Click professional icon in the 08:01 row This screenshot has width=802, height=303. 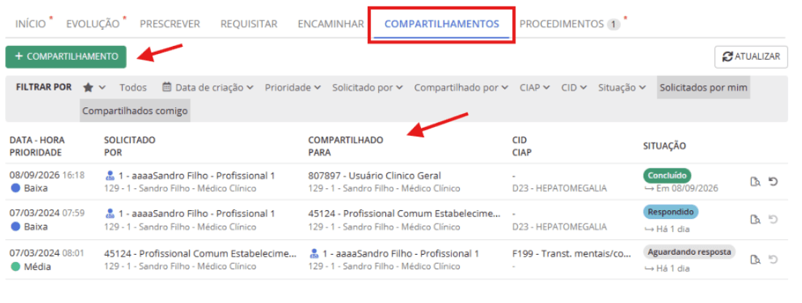pos(315,254)
